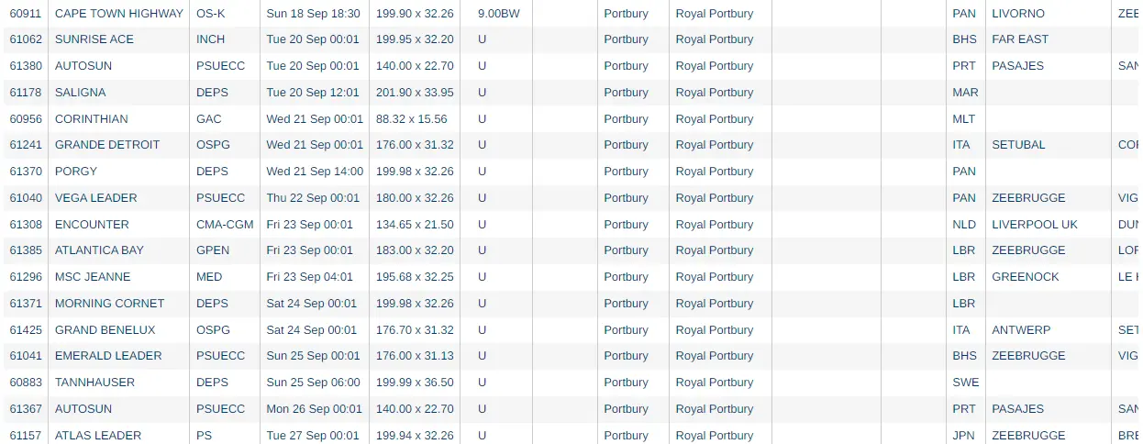The width and height of the screenshot is (1143, 444).
Task: Click ATLANTICA BAY vessel name
Action: click(x=99, y=250)
